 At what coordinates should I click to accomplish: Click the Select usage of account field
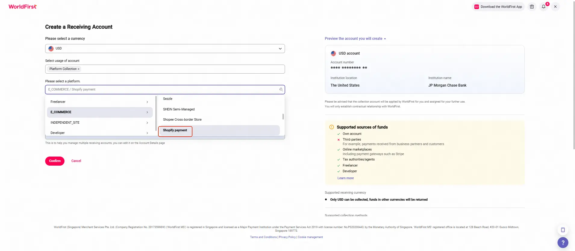[165, 69]
